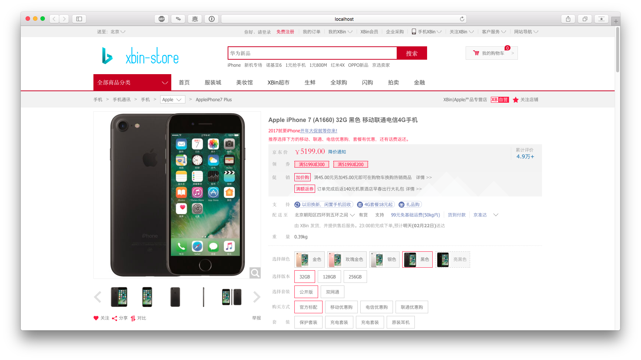Go to 首页 navigation tab
The image size is (641, 360).
click(x=184, y=83)
